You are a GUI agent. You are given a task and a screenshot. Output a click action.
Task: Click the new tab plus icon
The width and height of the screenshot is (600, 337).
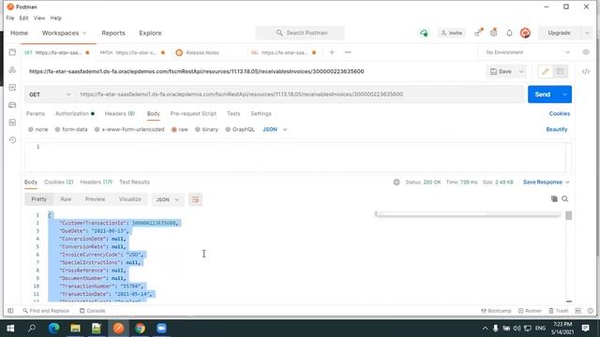pos(332,52)
